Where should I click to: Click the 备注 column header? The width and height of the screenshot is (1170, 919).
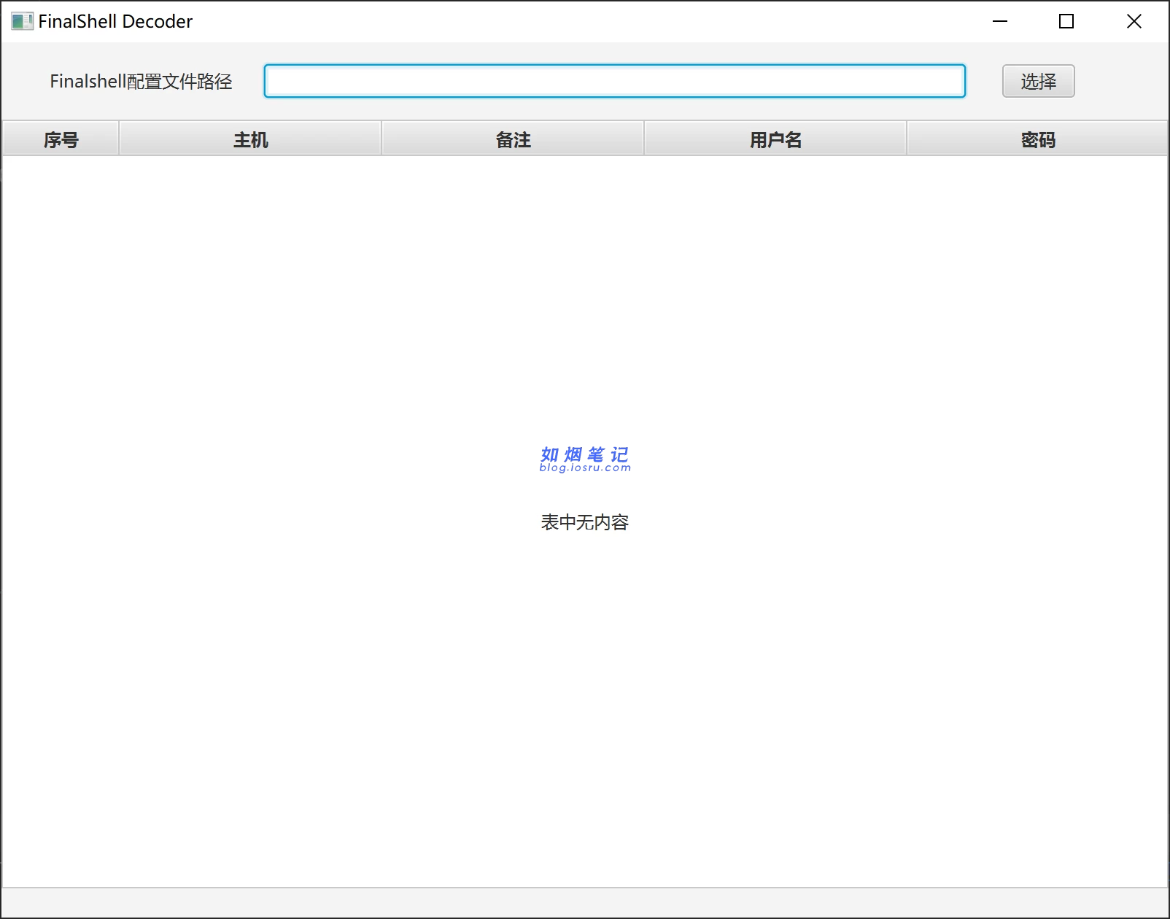(x=513, y=139)
